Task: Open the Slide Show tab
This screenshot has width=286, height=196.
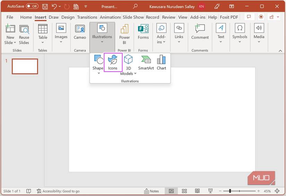Action: coord(133,17)
